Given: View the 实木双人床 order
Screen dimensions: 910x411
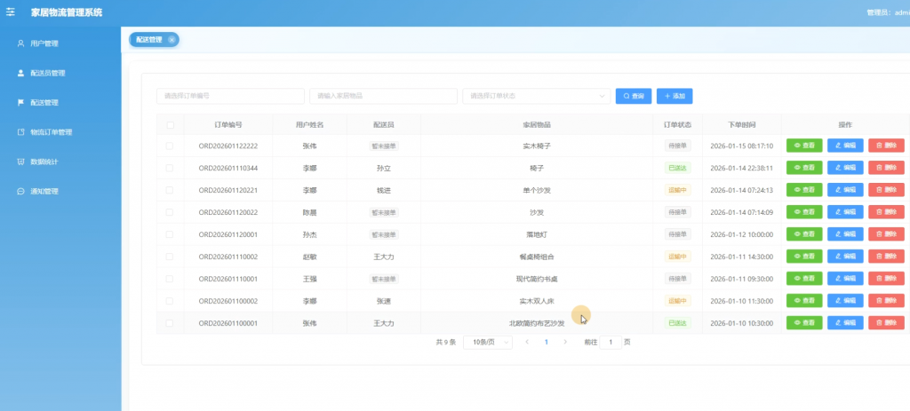Looking at the screenshot, I should (x=804, y=300).
